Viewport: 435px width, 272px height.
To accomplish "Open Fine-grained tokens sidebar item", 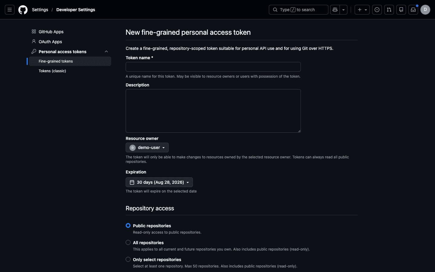I will point(70,61).
